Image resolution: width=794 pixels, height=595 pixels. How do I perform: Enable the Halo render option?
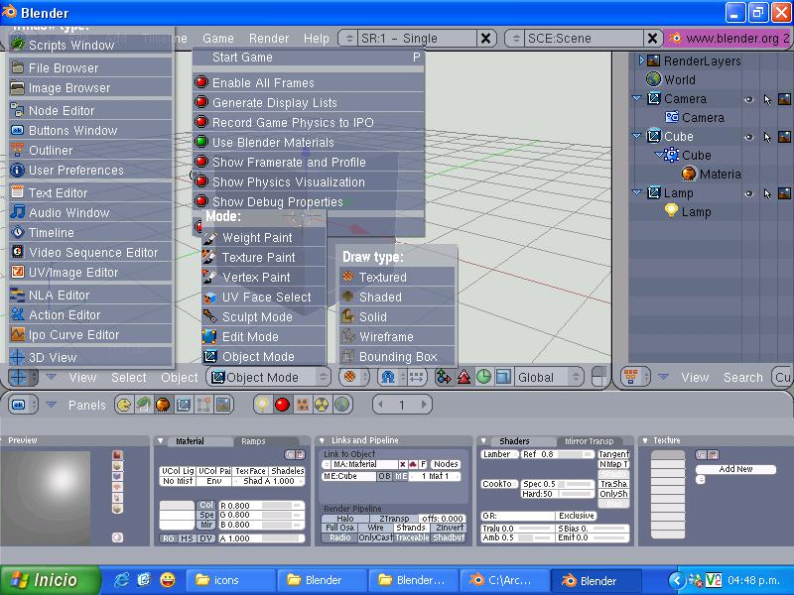click(345, 519)
